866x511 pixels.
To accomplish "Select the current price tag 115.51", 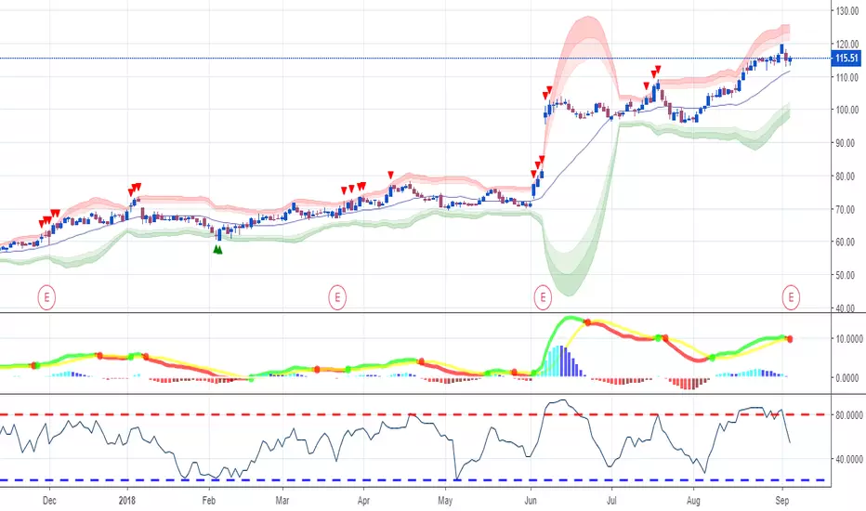I will 846,58.
